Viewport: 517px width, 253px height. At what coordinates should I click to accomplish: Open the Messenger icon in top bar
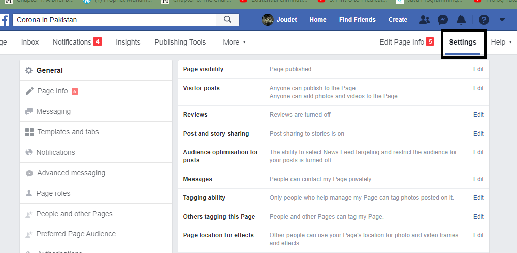[443, 20]
